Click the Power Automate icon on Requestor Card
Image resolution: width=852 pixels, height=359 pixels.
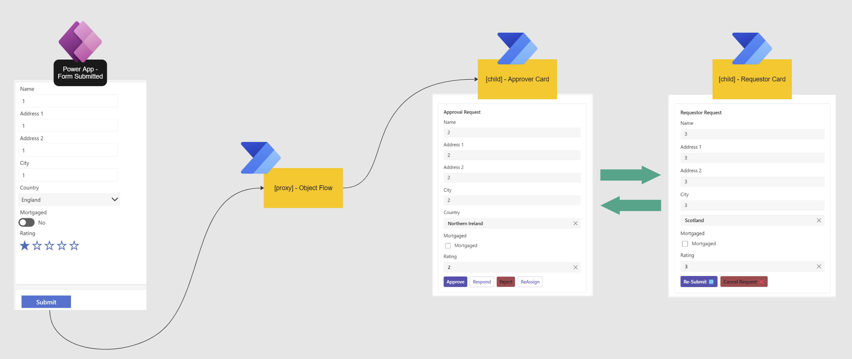coord(752,48)
